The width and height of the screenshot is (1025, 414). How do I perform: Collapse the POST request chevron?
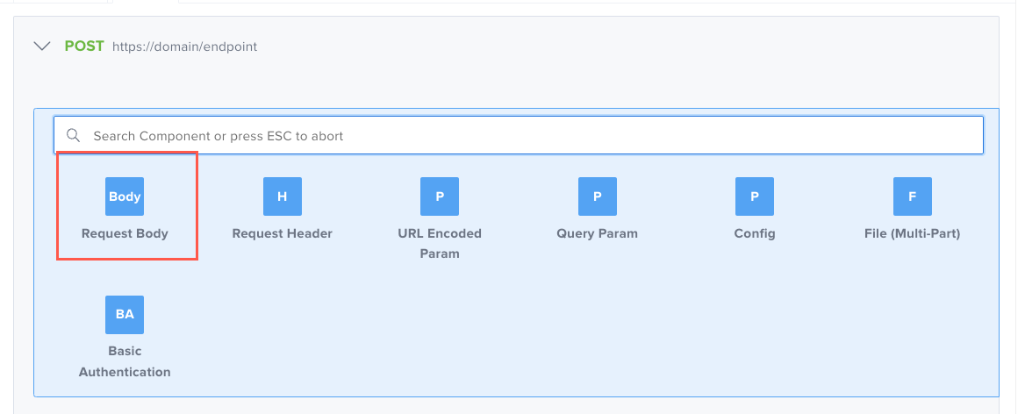(41, 46)
